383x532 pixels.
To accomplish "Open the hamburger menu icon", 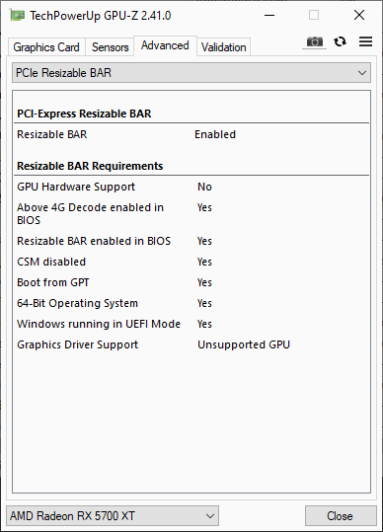I will (x=365, y=41).
